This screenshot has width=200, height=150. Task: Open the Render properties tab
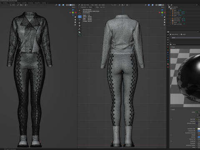coord(168,37)
